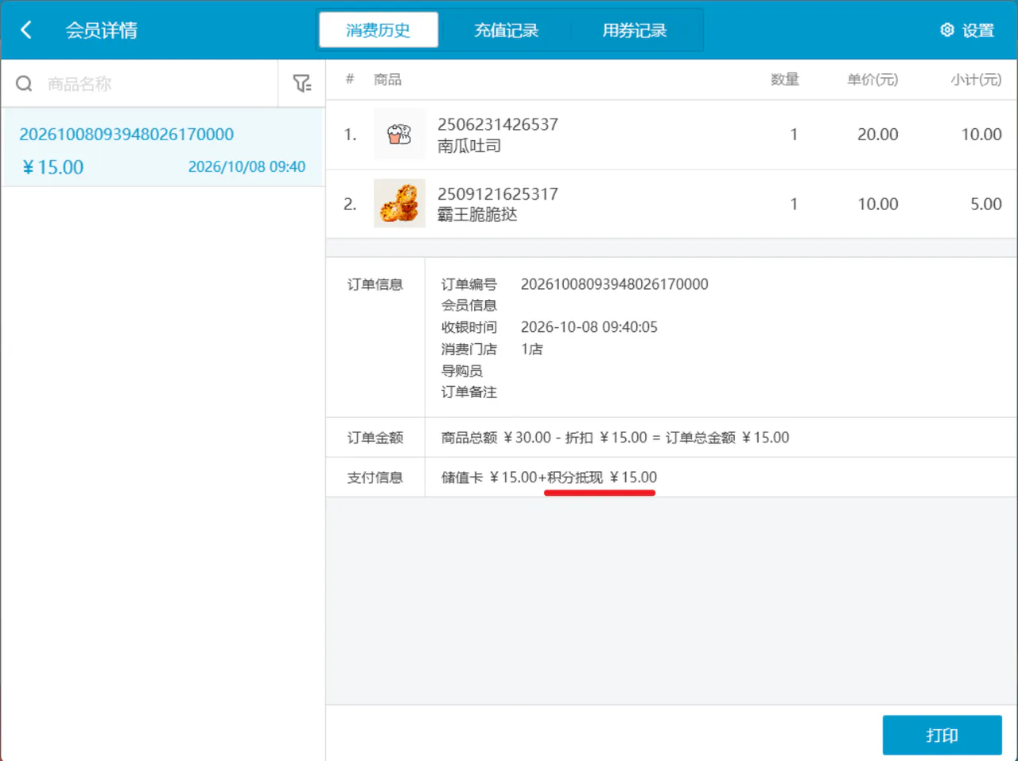Click the 5.00 subtotal of 霸王脆脆挞
The height and width of the screenshot is (761, 1018).
(986, 204)
